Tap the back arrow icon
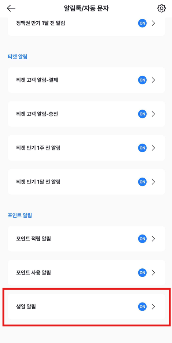 pyautogui.click(x=11, y=8)
